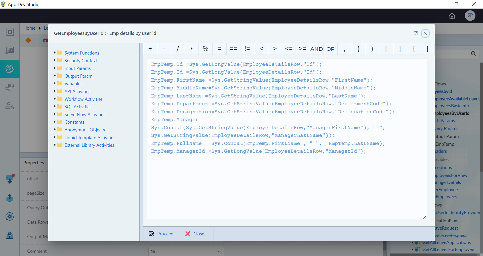Expand the Security Context folder
483x256 pixels.
(55, 60)
